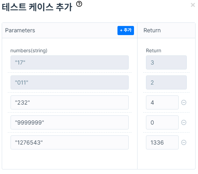Click the 테스트 케이스 추가 title
This screenshot has height=174, width=198.
[x=37, y=7]
